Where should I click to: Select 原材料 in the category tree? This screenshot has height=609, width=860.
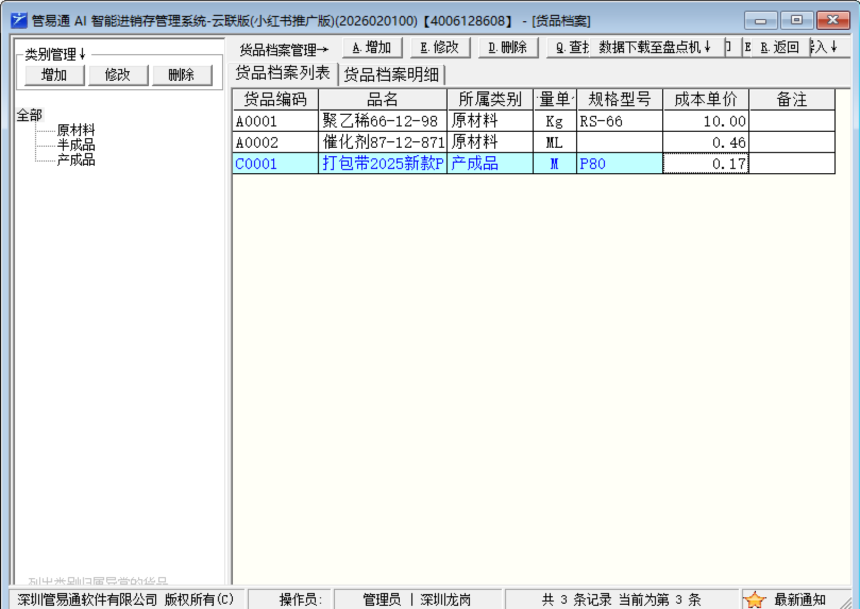(x=76, y=130)
